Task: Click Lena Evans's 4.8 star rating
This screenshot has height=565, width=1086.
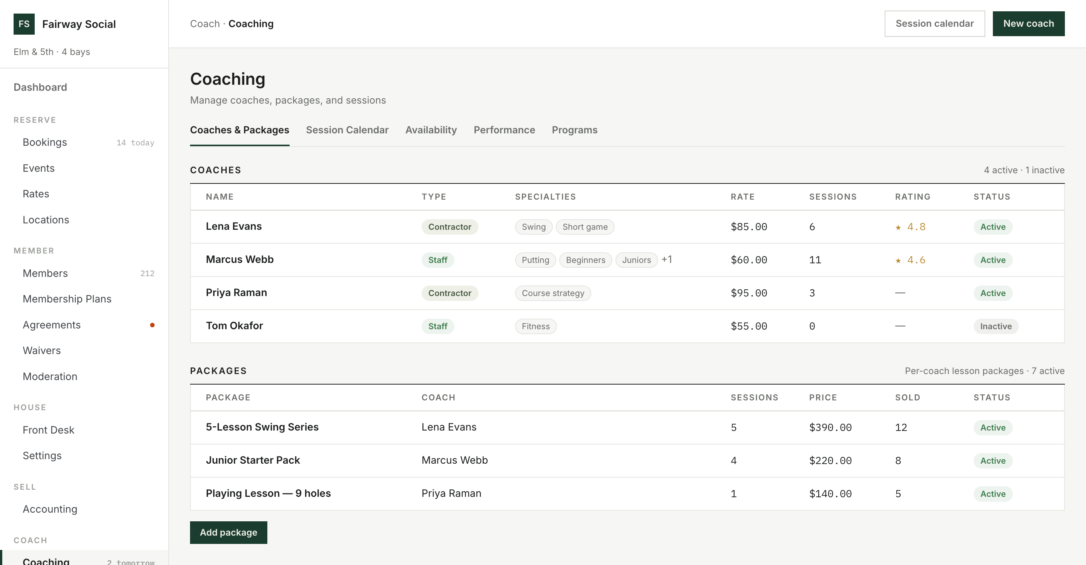Action: coord(910,226)
